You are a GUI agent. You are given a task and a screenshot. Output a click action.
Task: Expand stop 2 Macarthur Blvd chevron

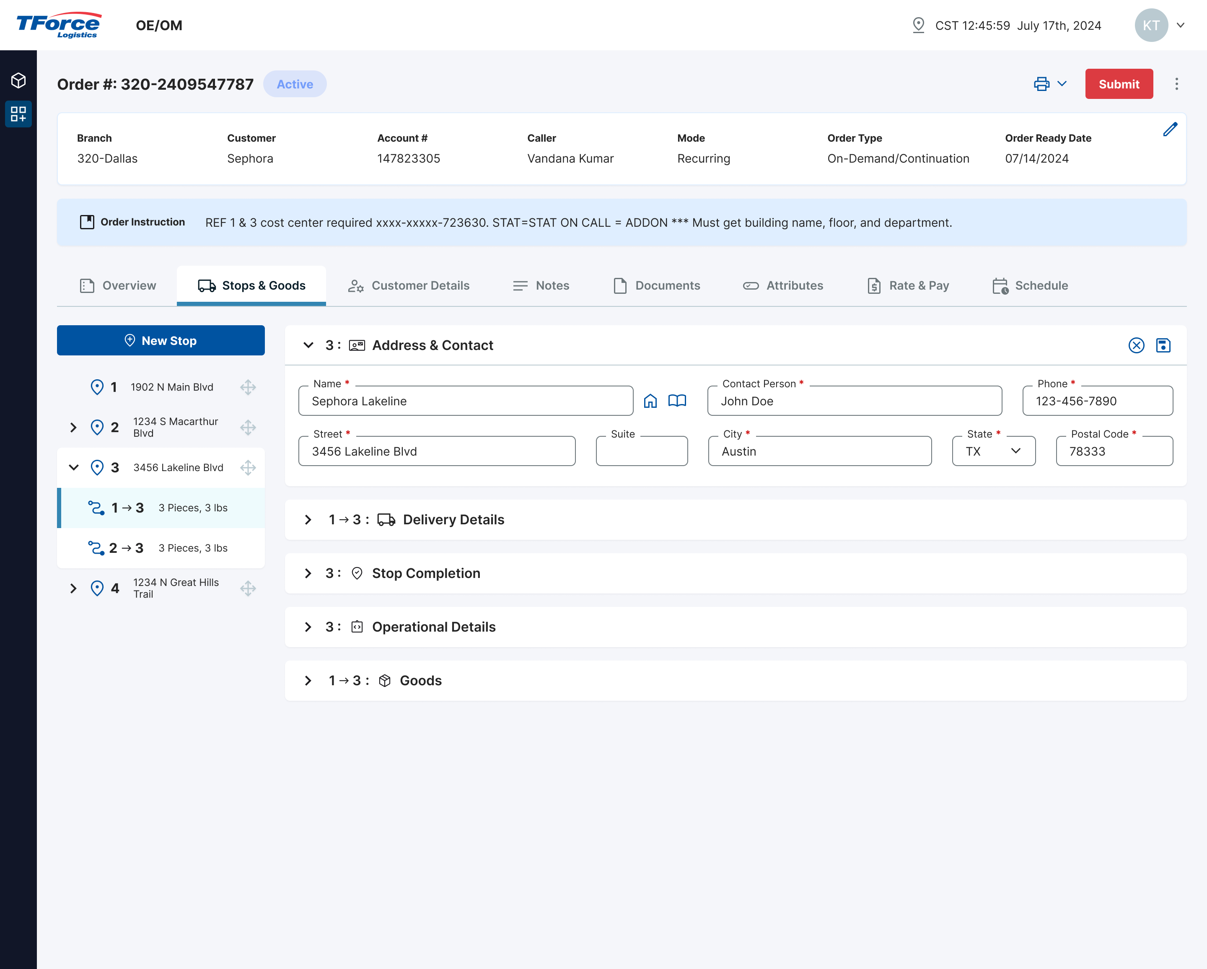tap(73, 427)
